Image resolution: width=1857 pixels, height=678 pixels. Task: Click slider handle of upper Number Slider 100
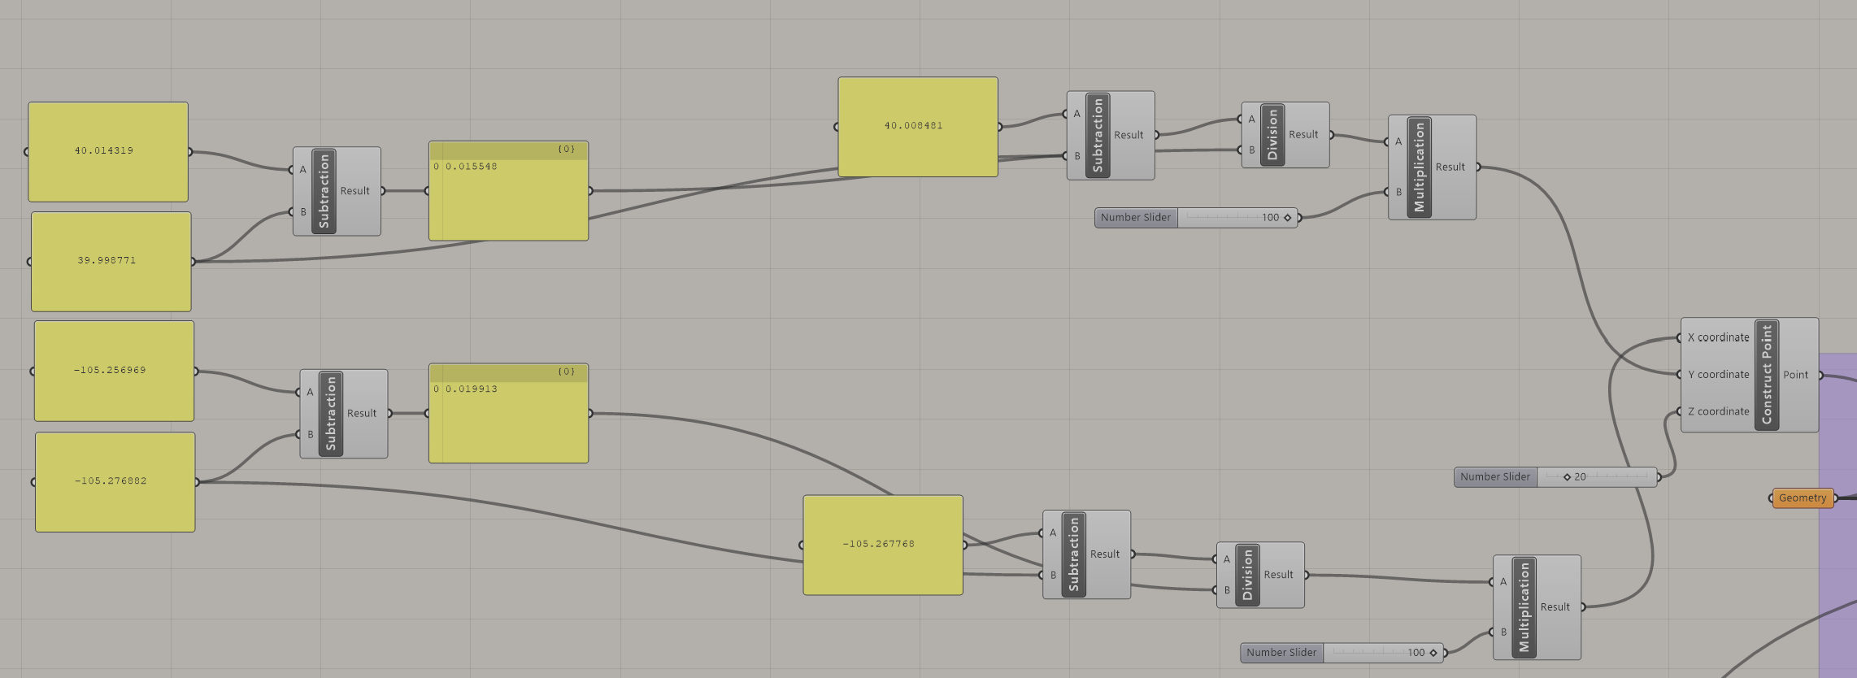pyautogui.click(x=1288, y=218)
